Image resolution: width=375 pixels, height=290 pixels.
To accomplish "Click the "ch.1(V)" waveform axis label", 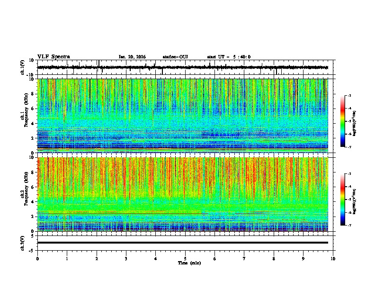I will pyautogui.click(x=23, y=67).
